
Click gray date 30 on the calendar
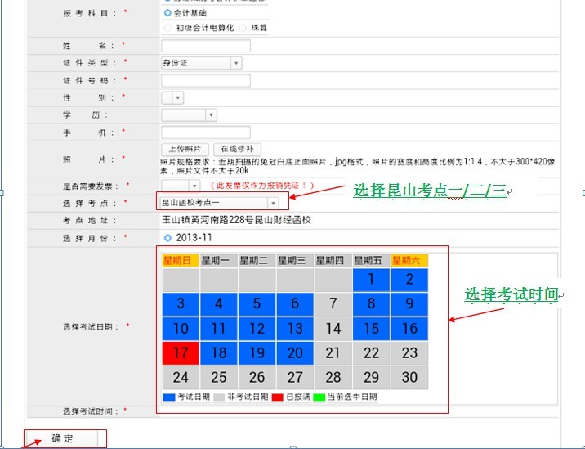click(409, 378)
